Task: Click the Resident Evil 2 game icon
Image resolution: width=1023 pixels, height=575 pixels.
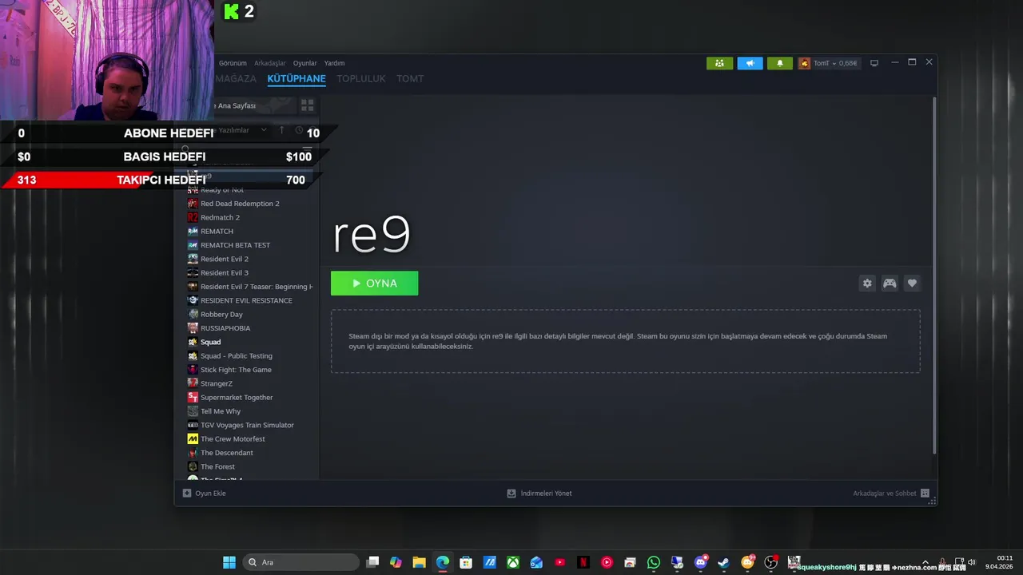Action: pos(193,259)
